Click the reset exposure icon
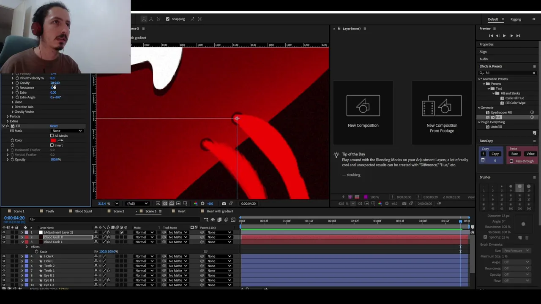Image resolution: width=541 pixels, height=304 pixels. pos(202,204)
